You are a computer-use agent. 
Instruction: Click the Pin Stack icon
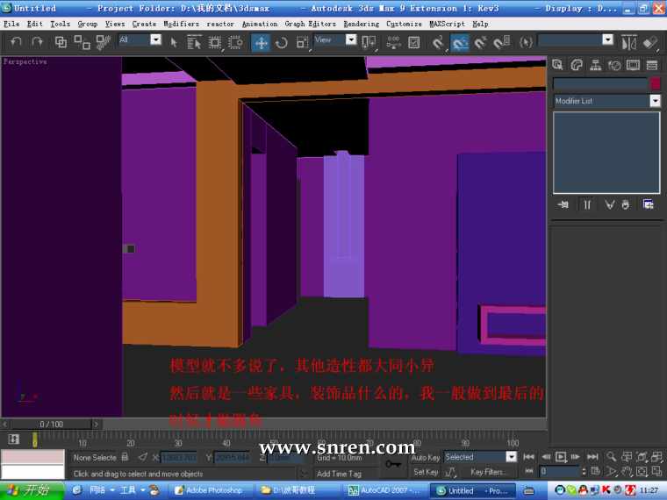pyautogui.click(x=563, y=205)
